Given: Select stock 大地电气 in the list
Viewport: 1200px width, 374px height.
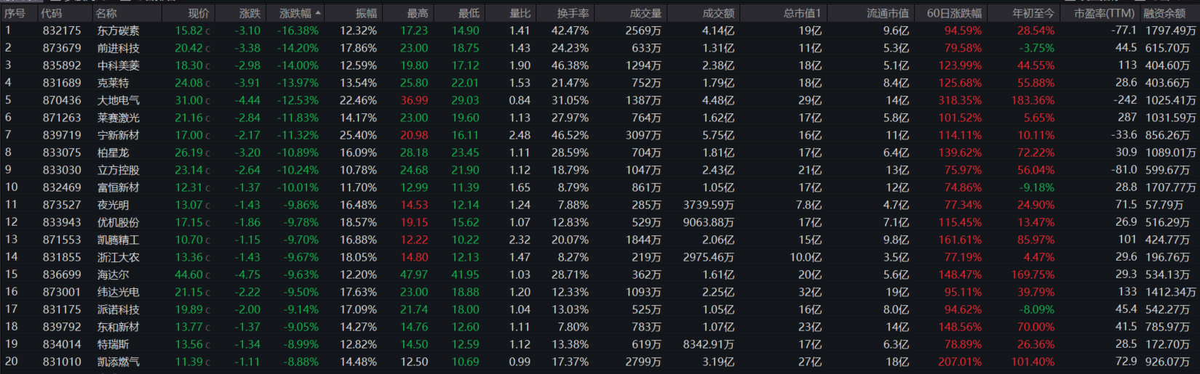Looking at the screenshot, I should 119,100.
